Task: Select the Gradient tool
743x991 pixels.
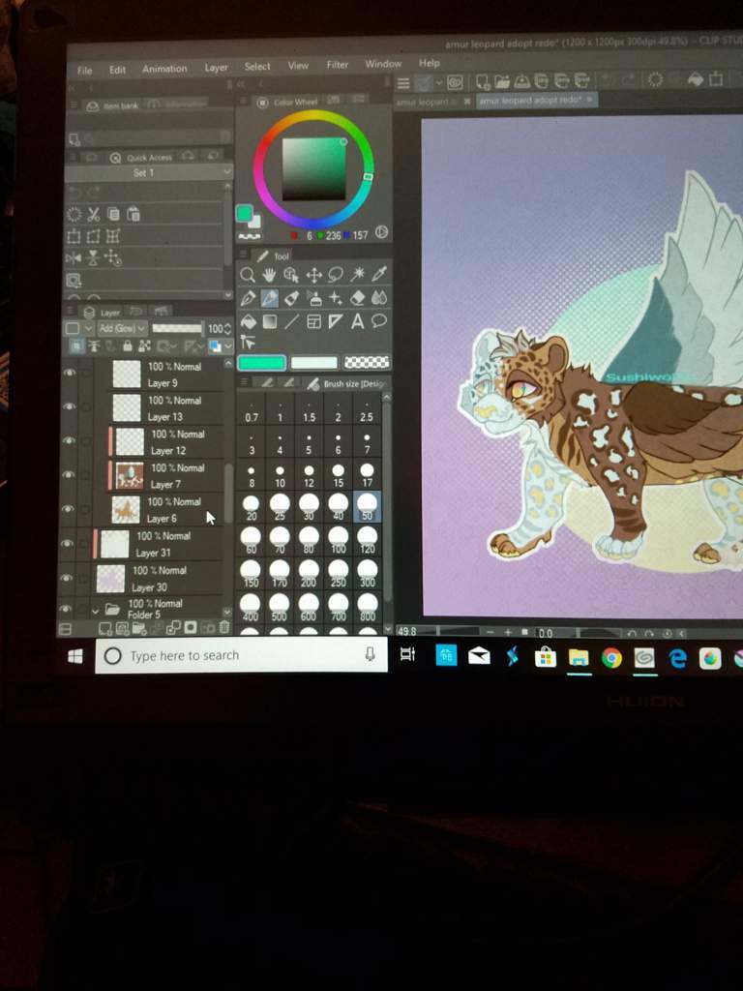Action: [270, 321]
